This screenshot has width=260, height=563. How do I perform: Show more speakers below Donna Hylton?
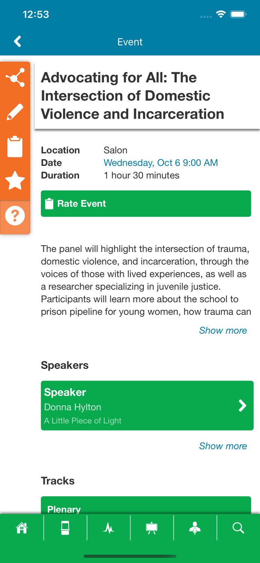pyautogui.click(x=223, y=446)
